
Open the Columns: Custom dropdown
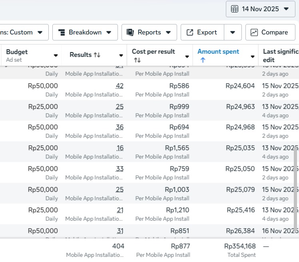[x=24, y=32]
